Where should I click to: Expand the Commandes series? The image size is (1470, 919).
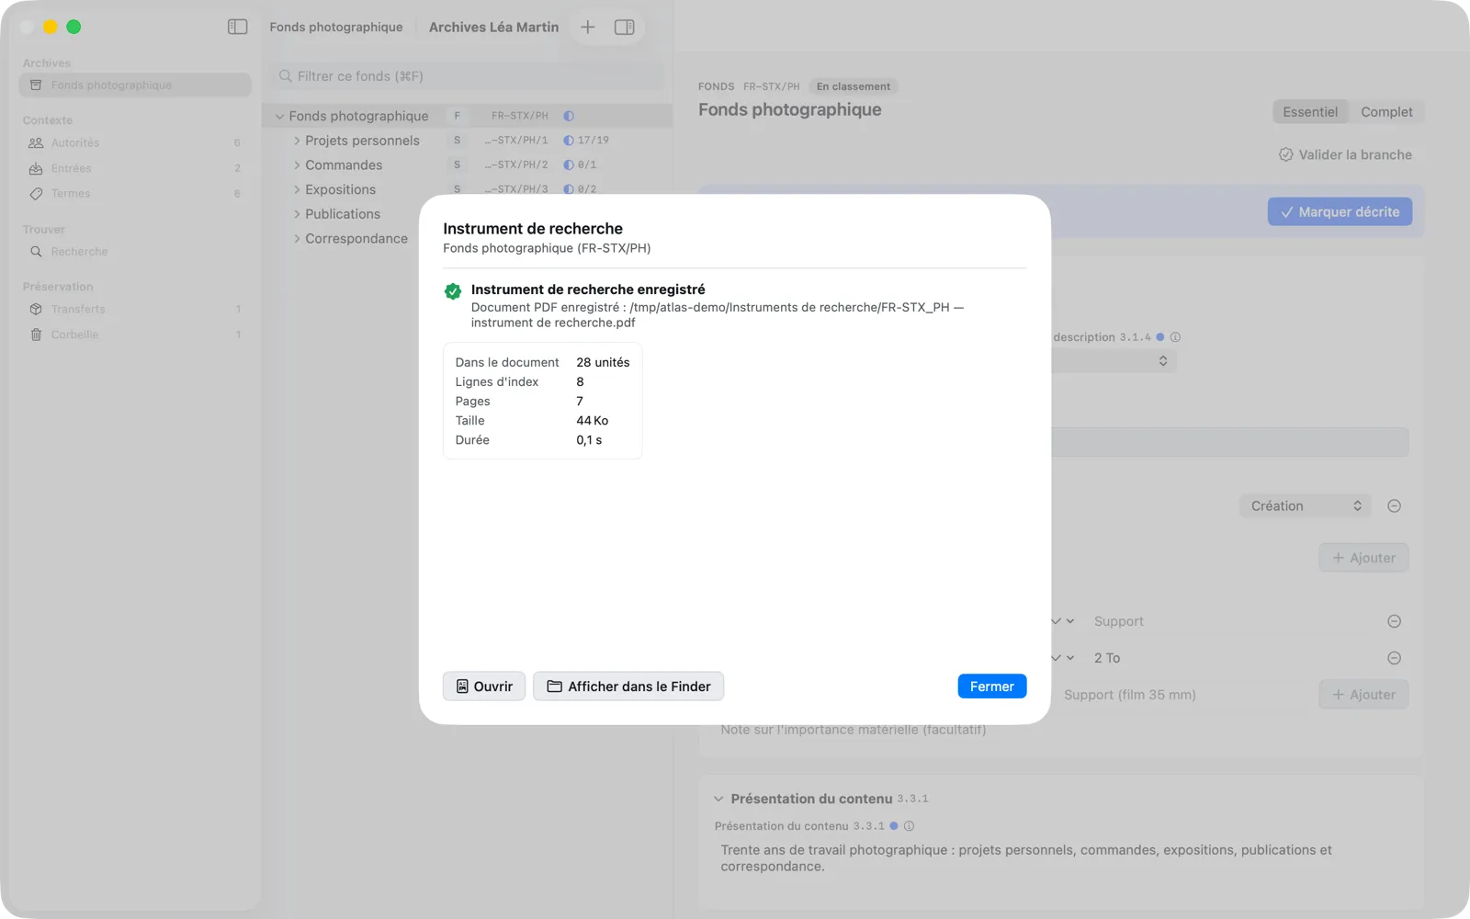(297, 165)
